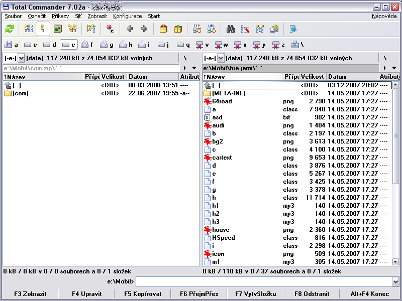Click the F7 VytvSložku button
This screenshot has width=402, height=301.
click(255, 294)
